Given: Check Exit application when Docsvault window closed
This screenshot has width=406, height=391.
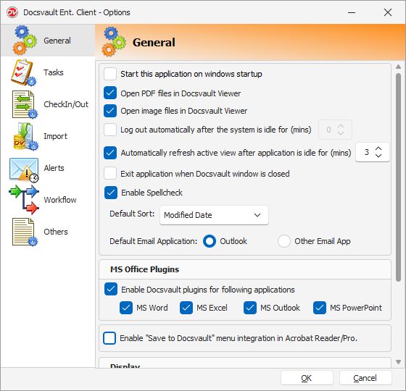Looking at the screenshot, I should pos(110,173).
